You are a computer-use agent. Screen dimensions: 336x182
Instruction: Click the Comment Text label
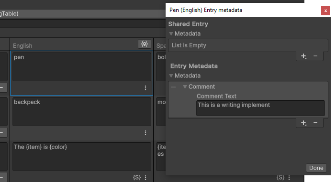point(216,96)
